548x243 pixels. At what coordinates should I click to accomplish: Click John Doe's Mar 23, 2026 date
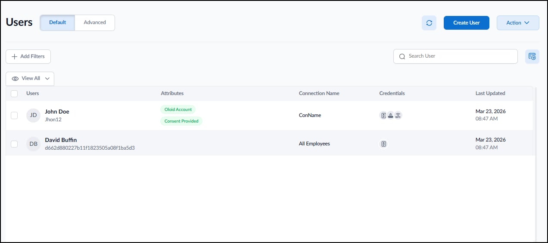click(x=491, y=111)
